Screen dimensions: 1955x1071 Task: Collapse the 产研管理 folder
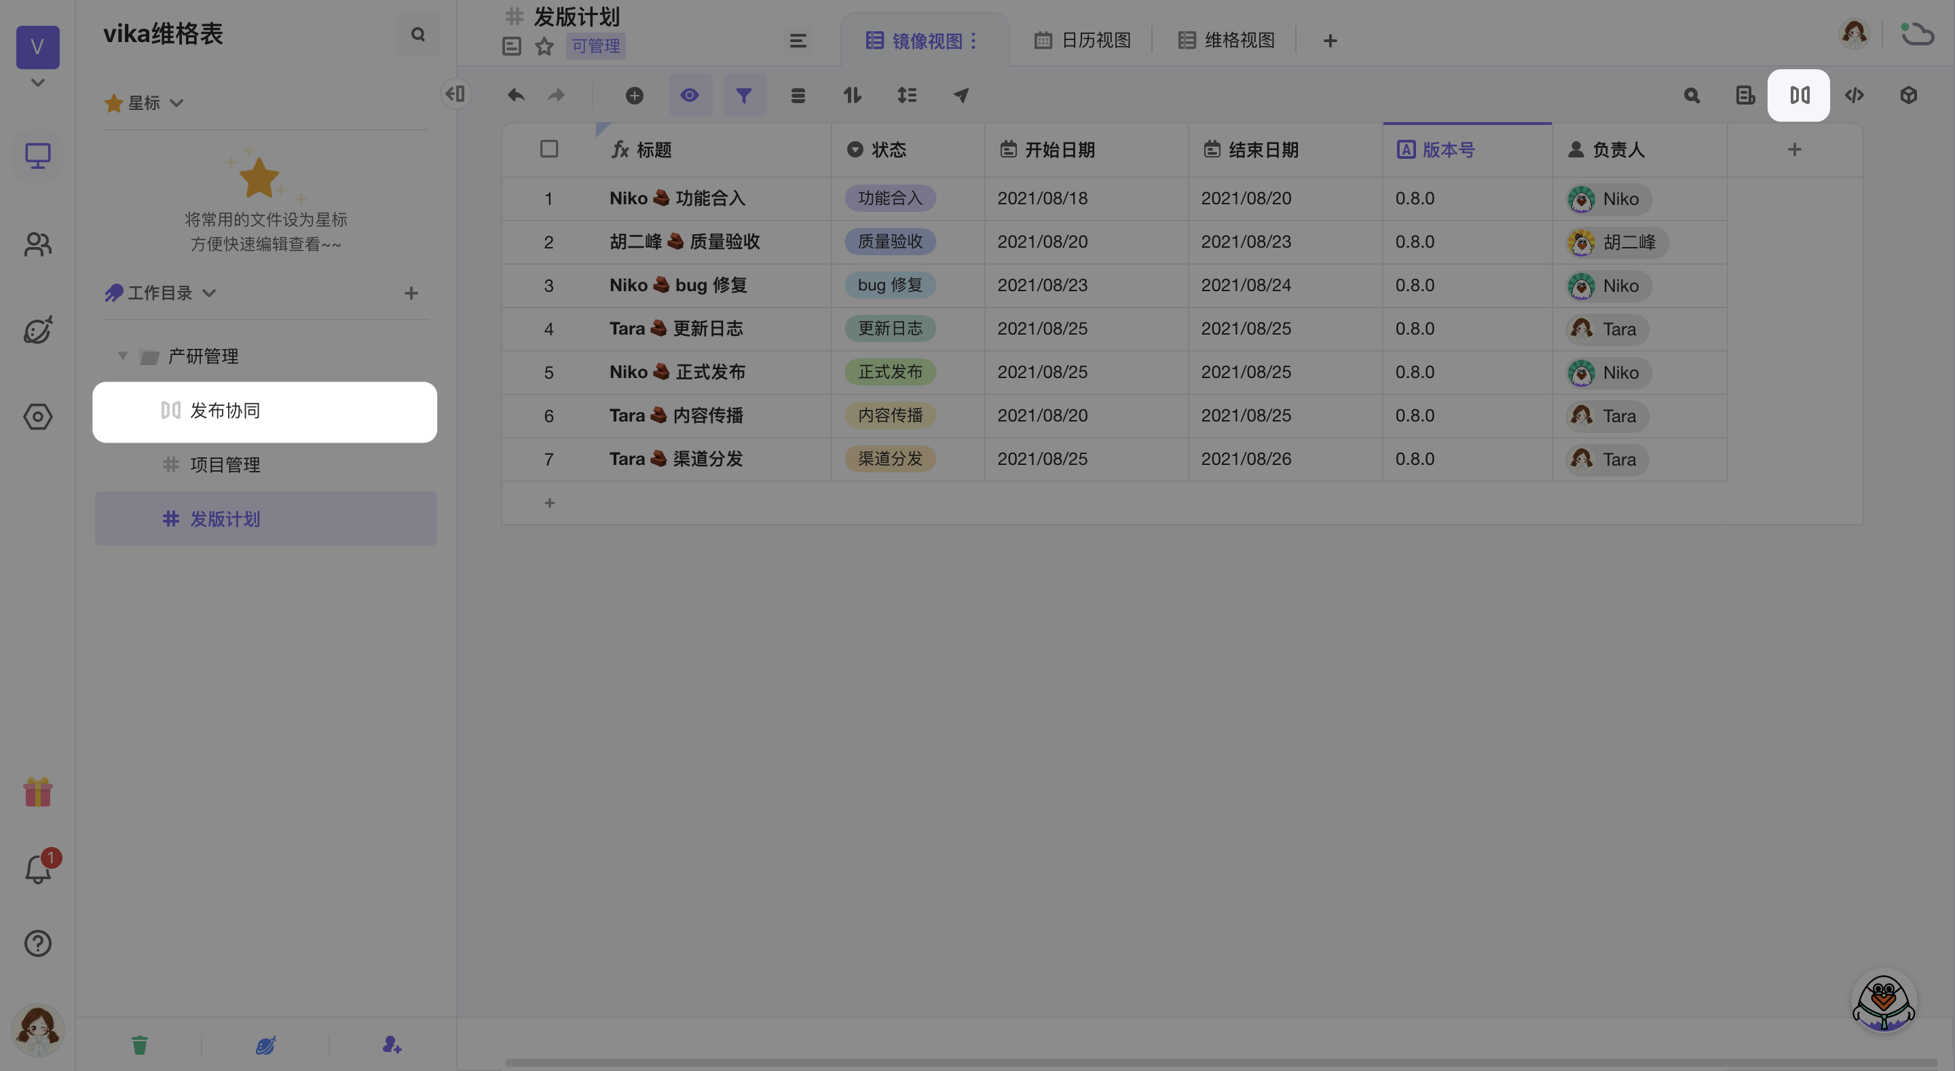point(122,356)
